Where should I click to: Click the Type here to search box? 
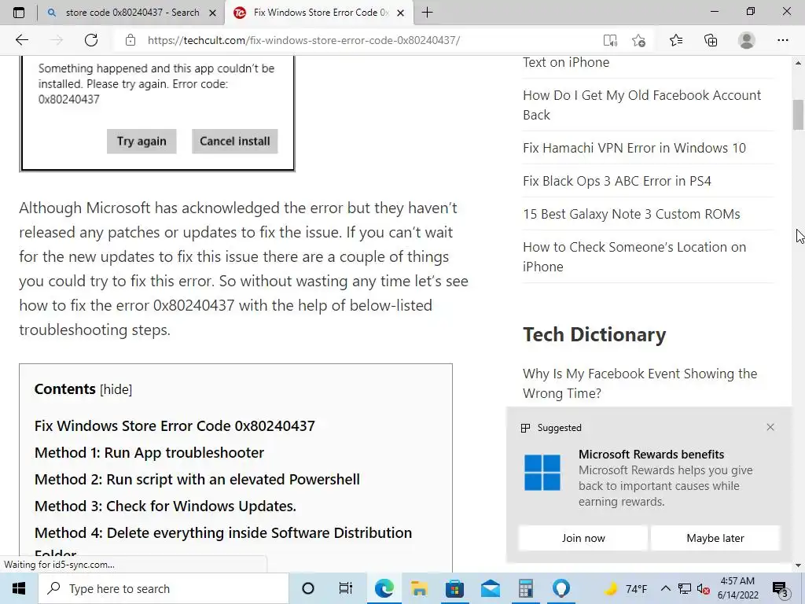pos(164,588)
